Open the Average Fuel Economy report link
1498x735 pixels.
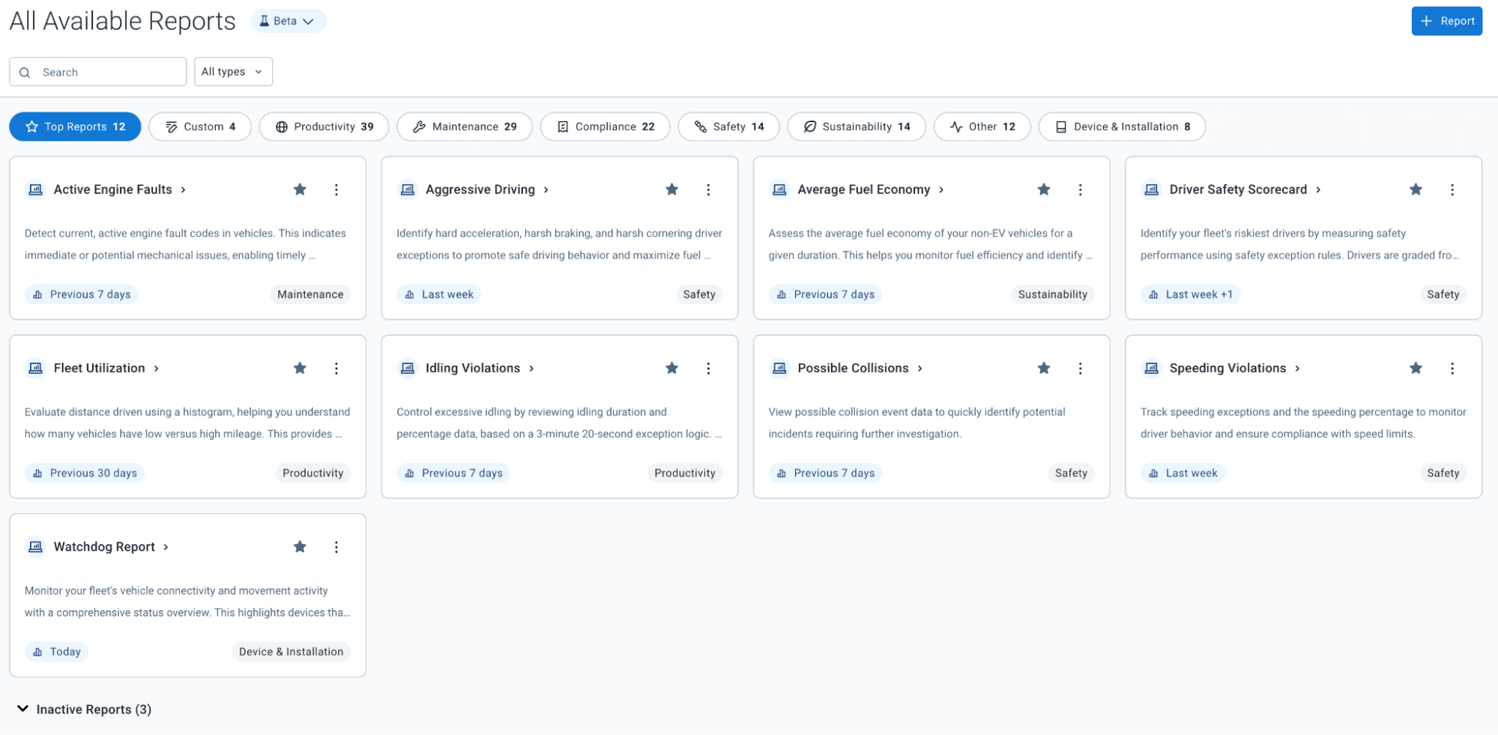click(x=863, y=190)
